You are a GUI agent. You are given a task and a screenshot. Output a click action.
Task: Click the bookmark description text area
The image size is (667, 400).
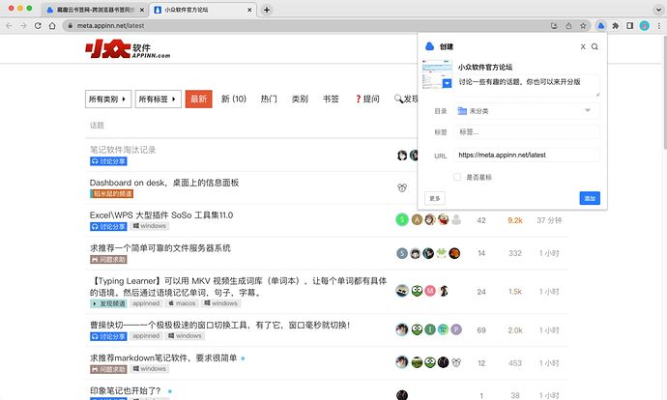point(529,85)
